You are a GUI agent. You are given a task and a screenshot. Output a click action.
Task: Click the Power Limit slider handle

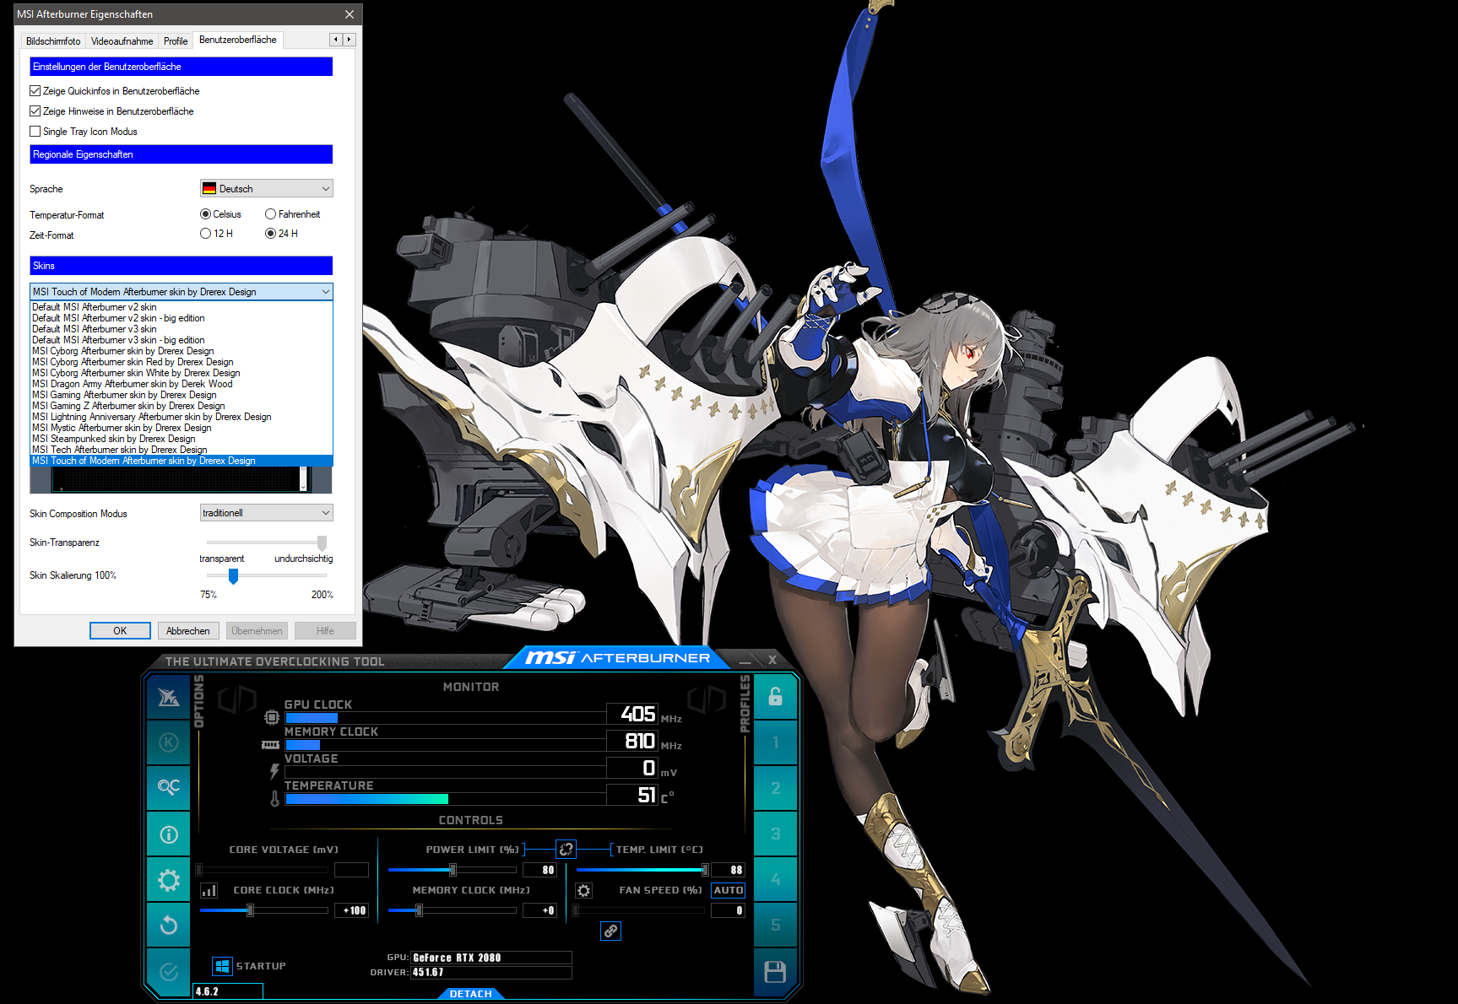453,870
